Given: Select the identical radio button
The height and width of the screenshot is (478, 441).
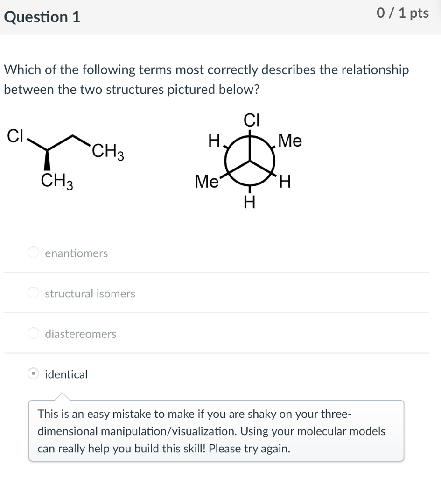Looking at the screenshot, I should tap(33, 373).
